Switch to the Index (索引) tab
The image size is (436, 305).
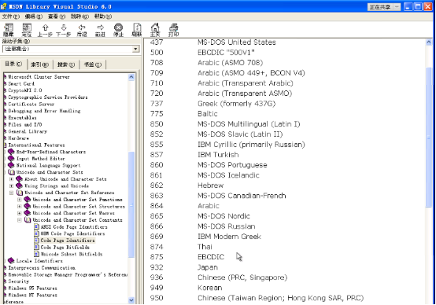pos(39,64)
